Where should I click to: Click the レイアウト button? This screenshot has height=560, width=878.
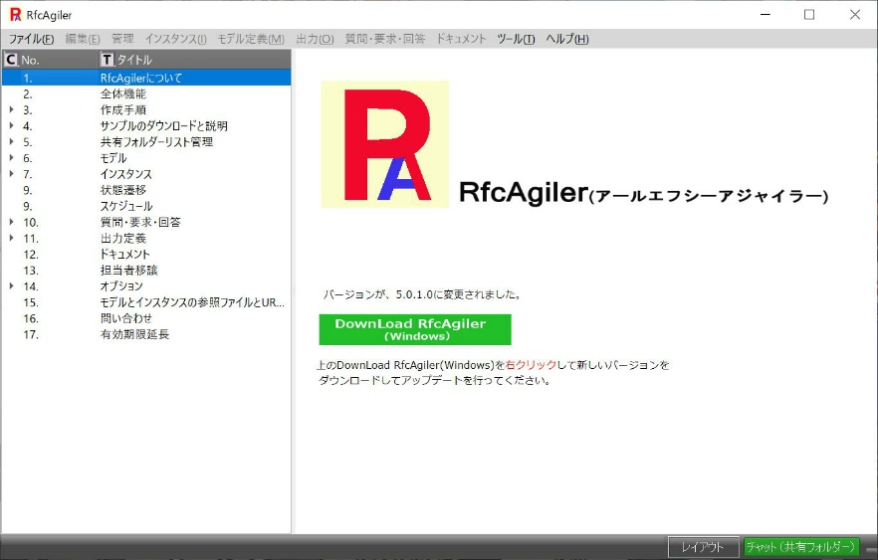click(x=703, y=547)
